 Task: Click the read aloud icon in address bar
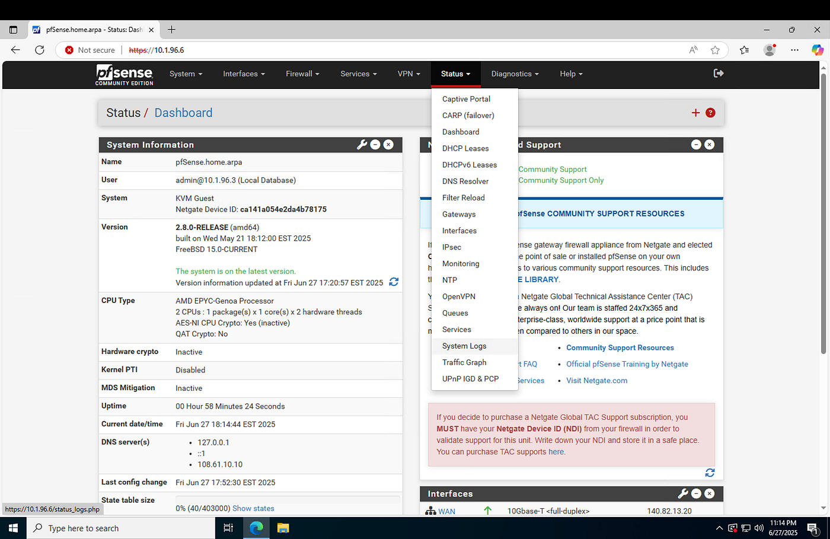(x=693, y=50)
